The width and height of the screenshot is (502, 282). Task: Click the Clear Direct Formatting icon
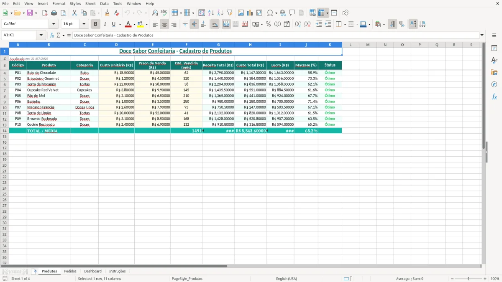tap(116, 13)
